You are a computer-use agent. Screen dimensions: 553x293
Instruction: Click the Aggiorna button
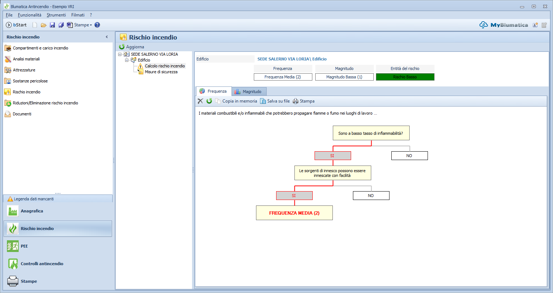tap(132, 47)
